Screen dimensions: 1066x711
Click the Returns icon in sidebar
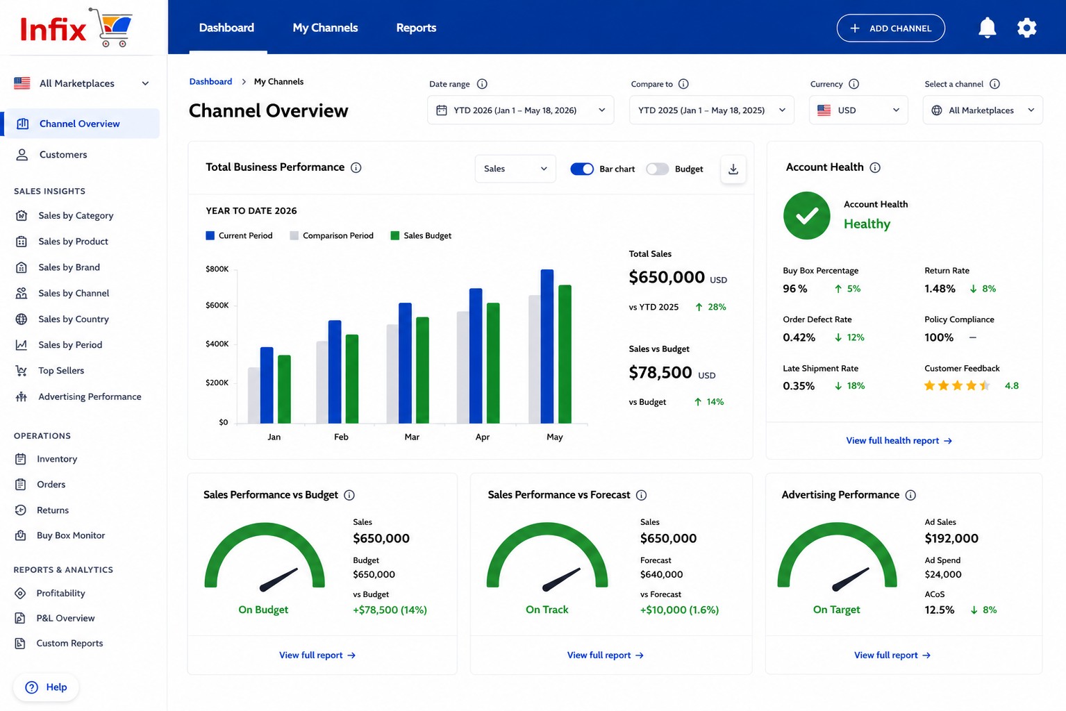21,510
